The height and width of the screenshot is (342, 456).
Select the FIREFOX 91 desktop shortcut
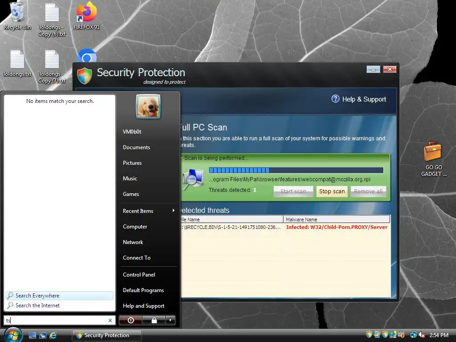[x=86, y=16]
